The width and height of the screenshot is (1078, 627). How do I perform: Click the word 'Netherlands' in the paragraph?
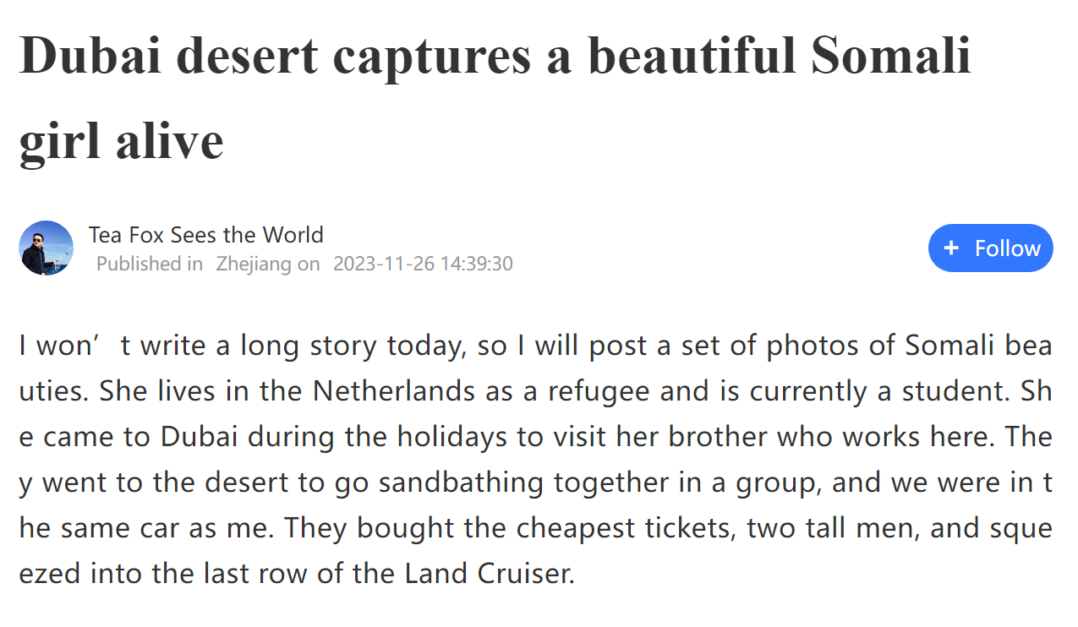click(x=394, y=391)
